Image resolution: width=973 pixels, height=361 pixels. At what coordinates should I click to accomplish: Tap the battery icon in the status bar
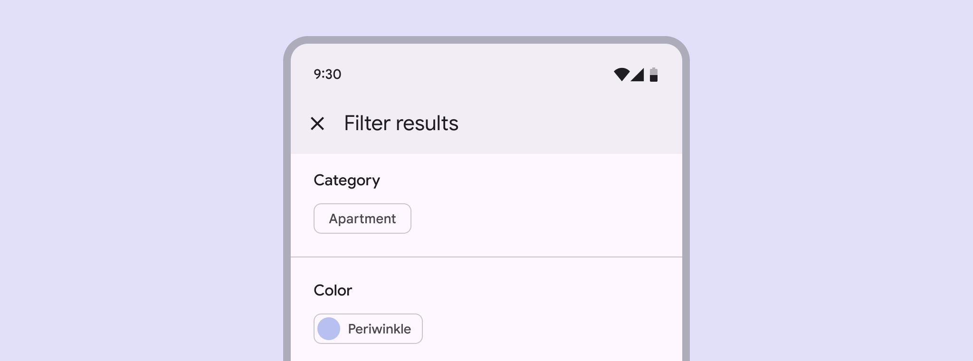click(x=654, y=75)
